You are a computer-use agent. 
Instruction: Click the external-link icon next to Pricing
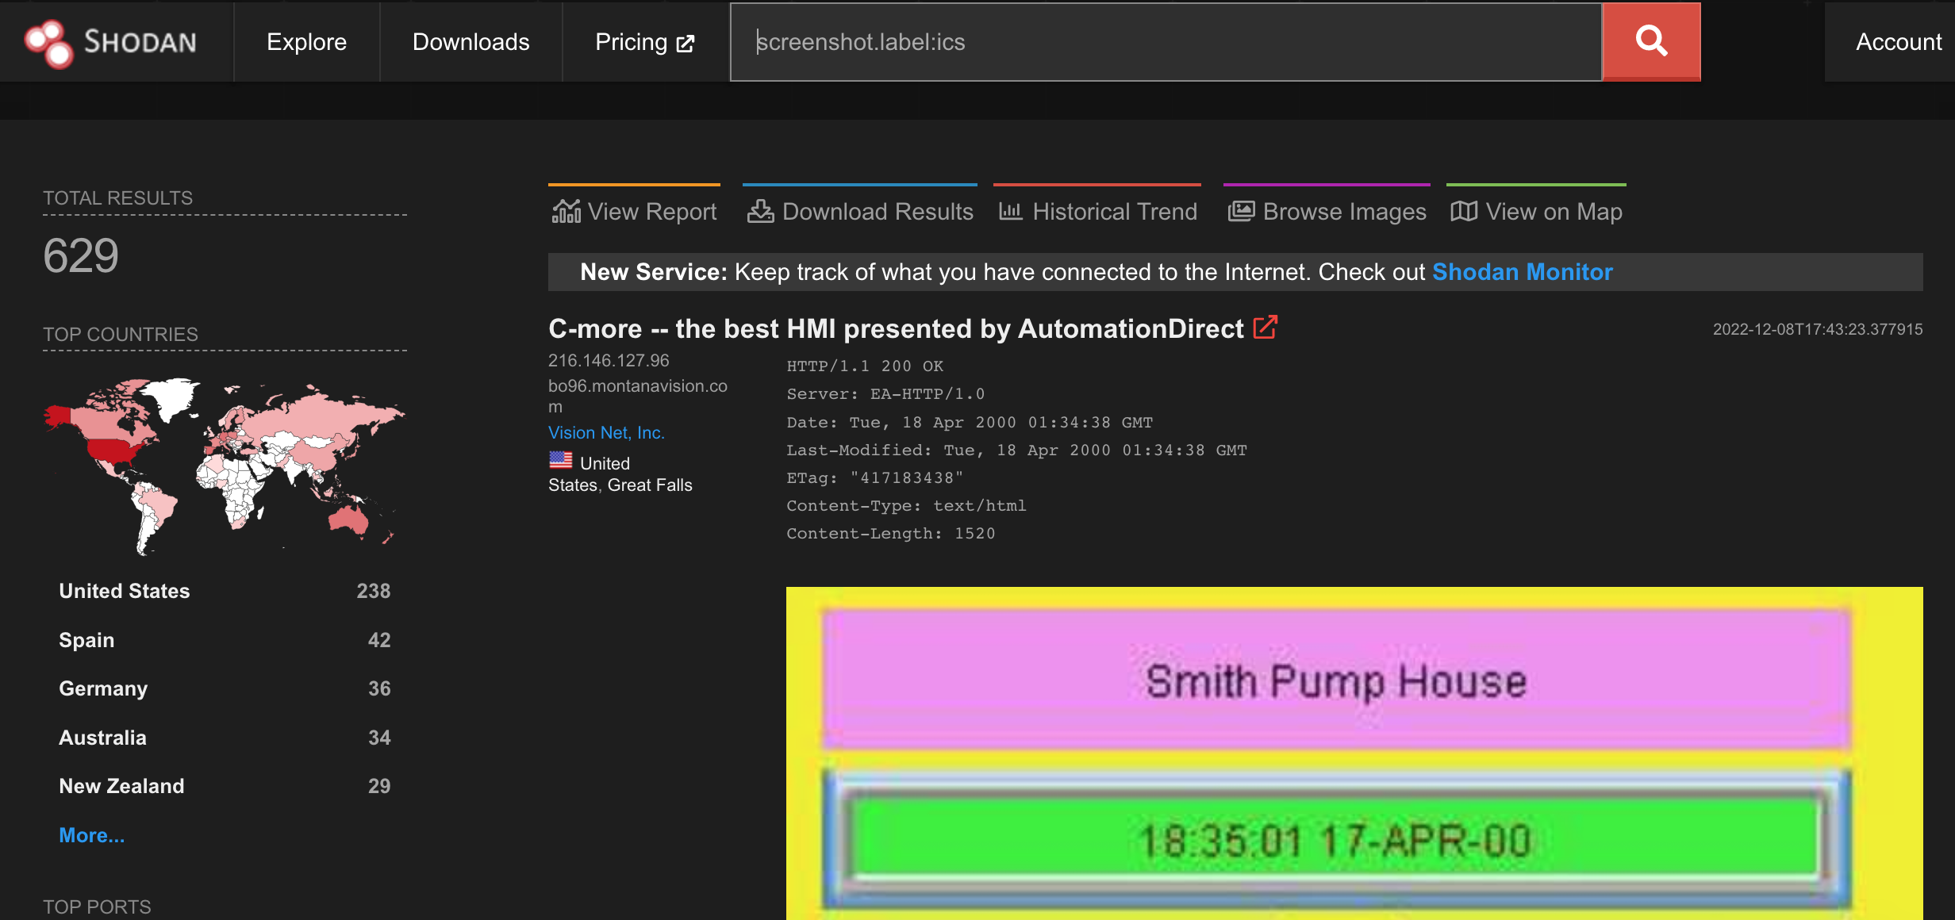[686, 44]
